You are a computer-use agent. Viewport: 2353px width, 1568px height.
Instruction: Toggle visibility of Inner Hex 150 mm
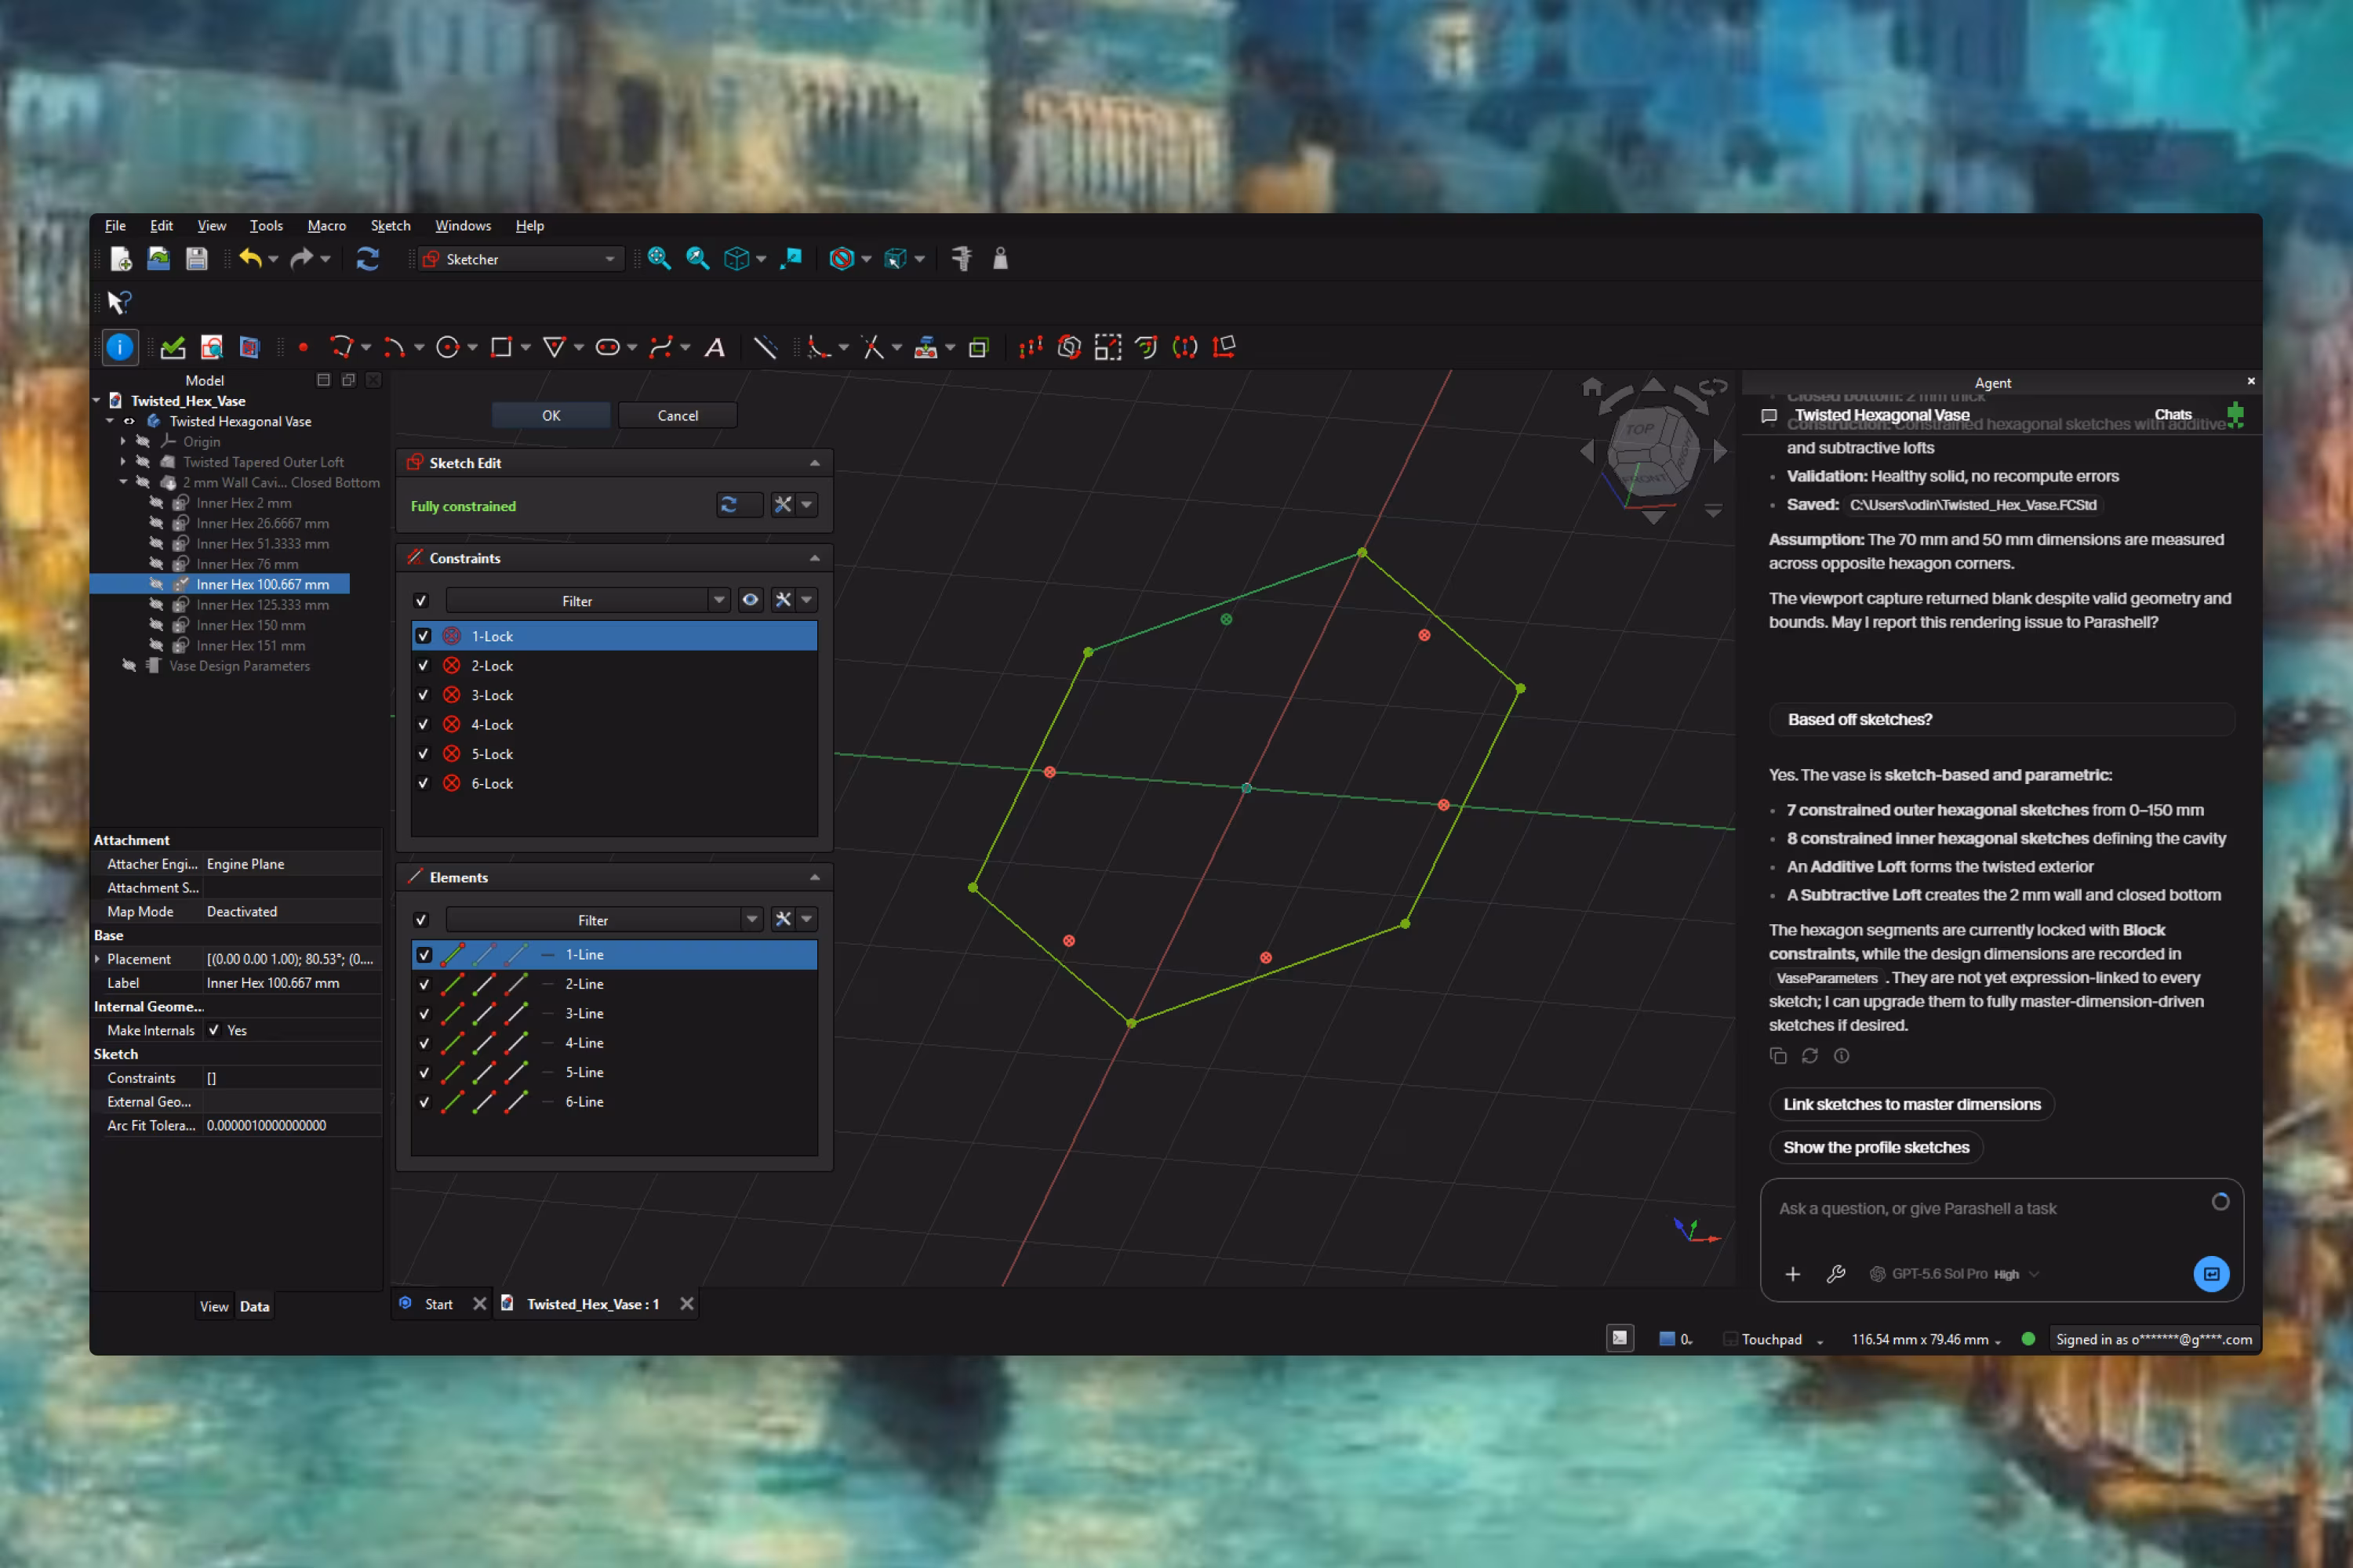tap(156, 625)
